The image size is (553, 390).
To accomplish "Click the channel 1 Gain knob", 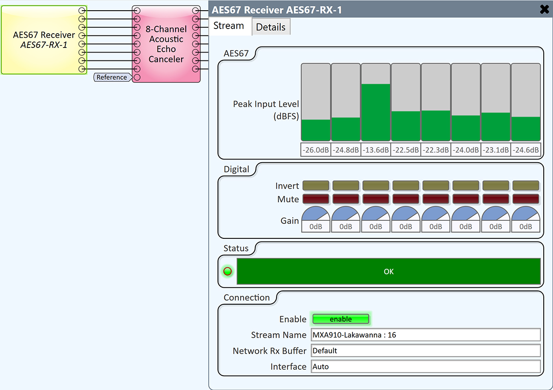I will click(x=316, y=219).
